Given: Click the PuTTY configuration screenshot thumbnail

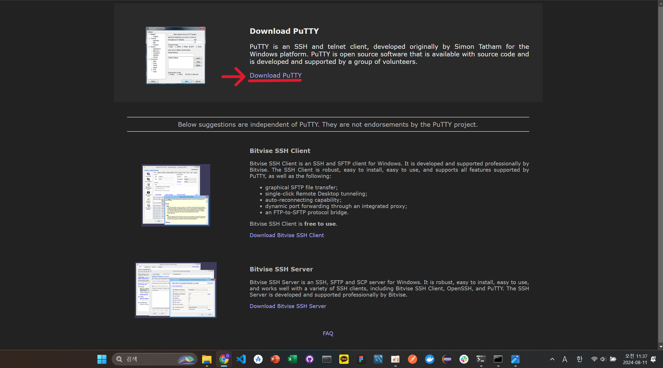Looking at the screenshot, I should tap(176, 55).
